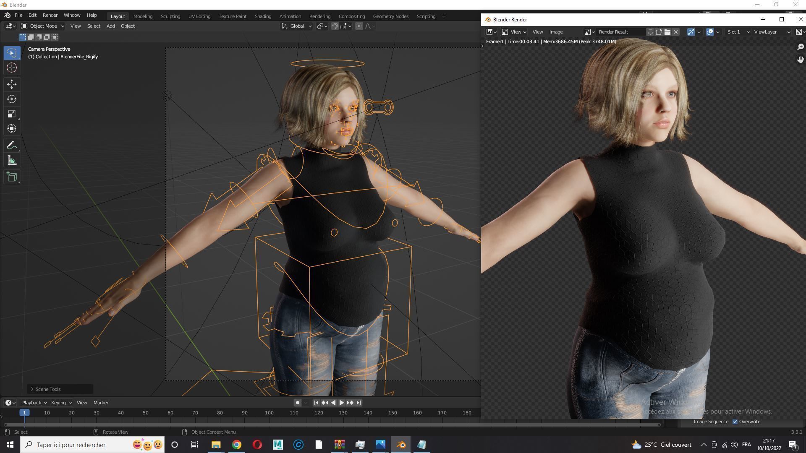Create new image copy in Render window
The height and width of the screenshot is (453, 806).
659,32
